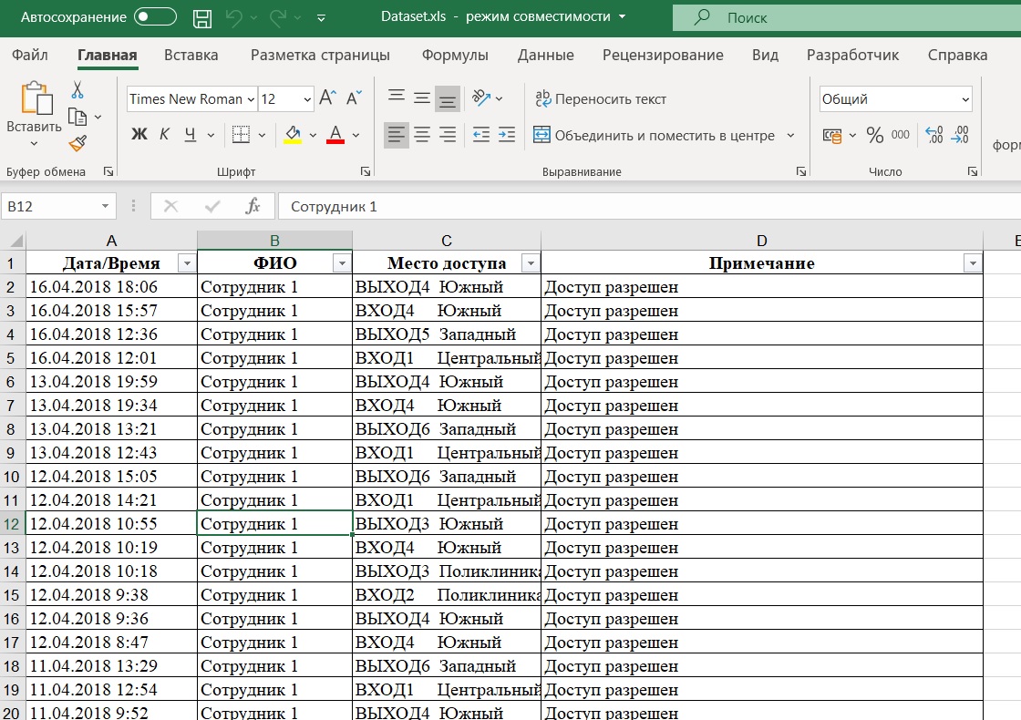
Task: Switch to the Формулы tab
Action: click(x=455, y=56)
